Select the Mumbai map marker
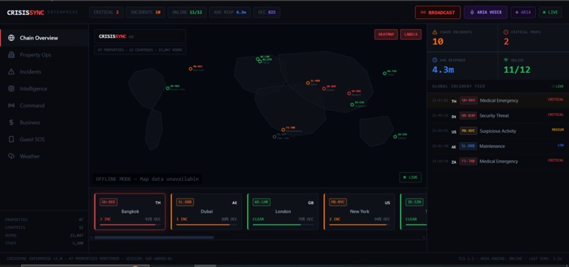 (x=324, y=88)
